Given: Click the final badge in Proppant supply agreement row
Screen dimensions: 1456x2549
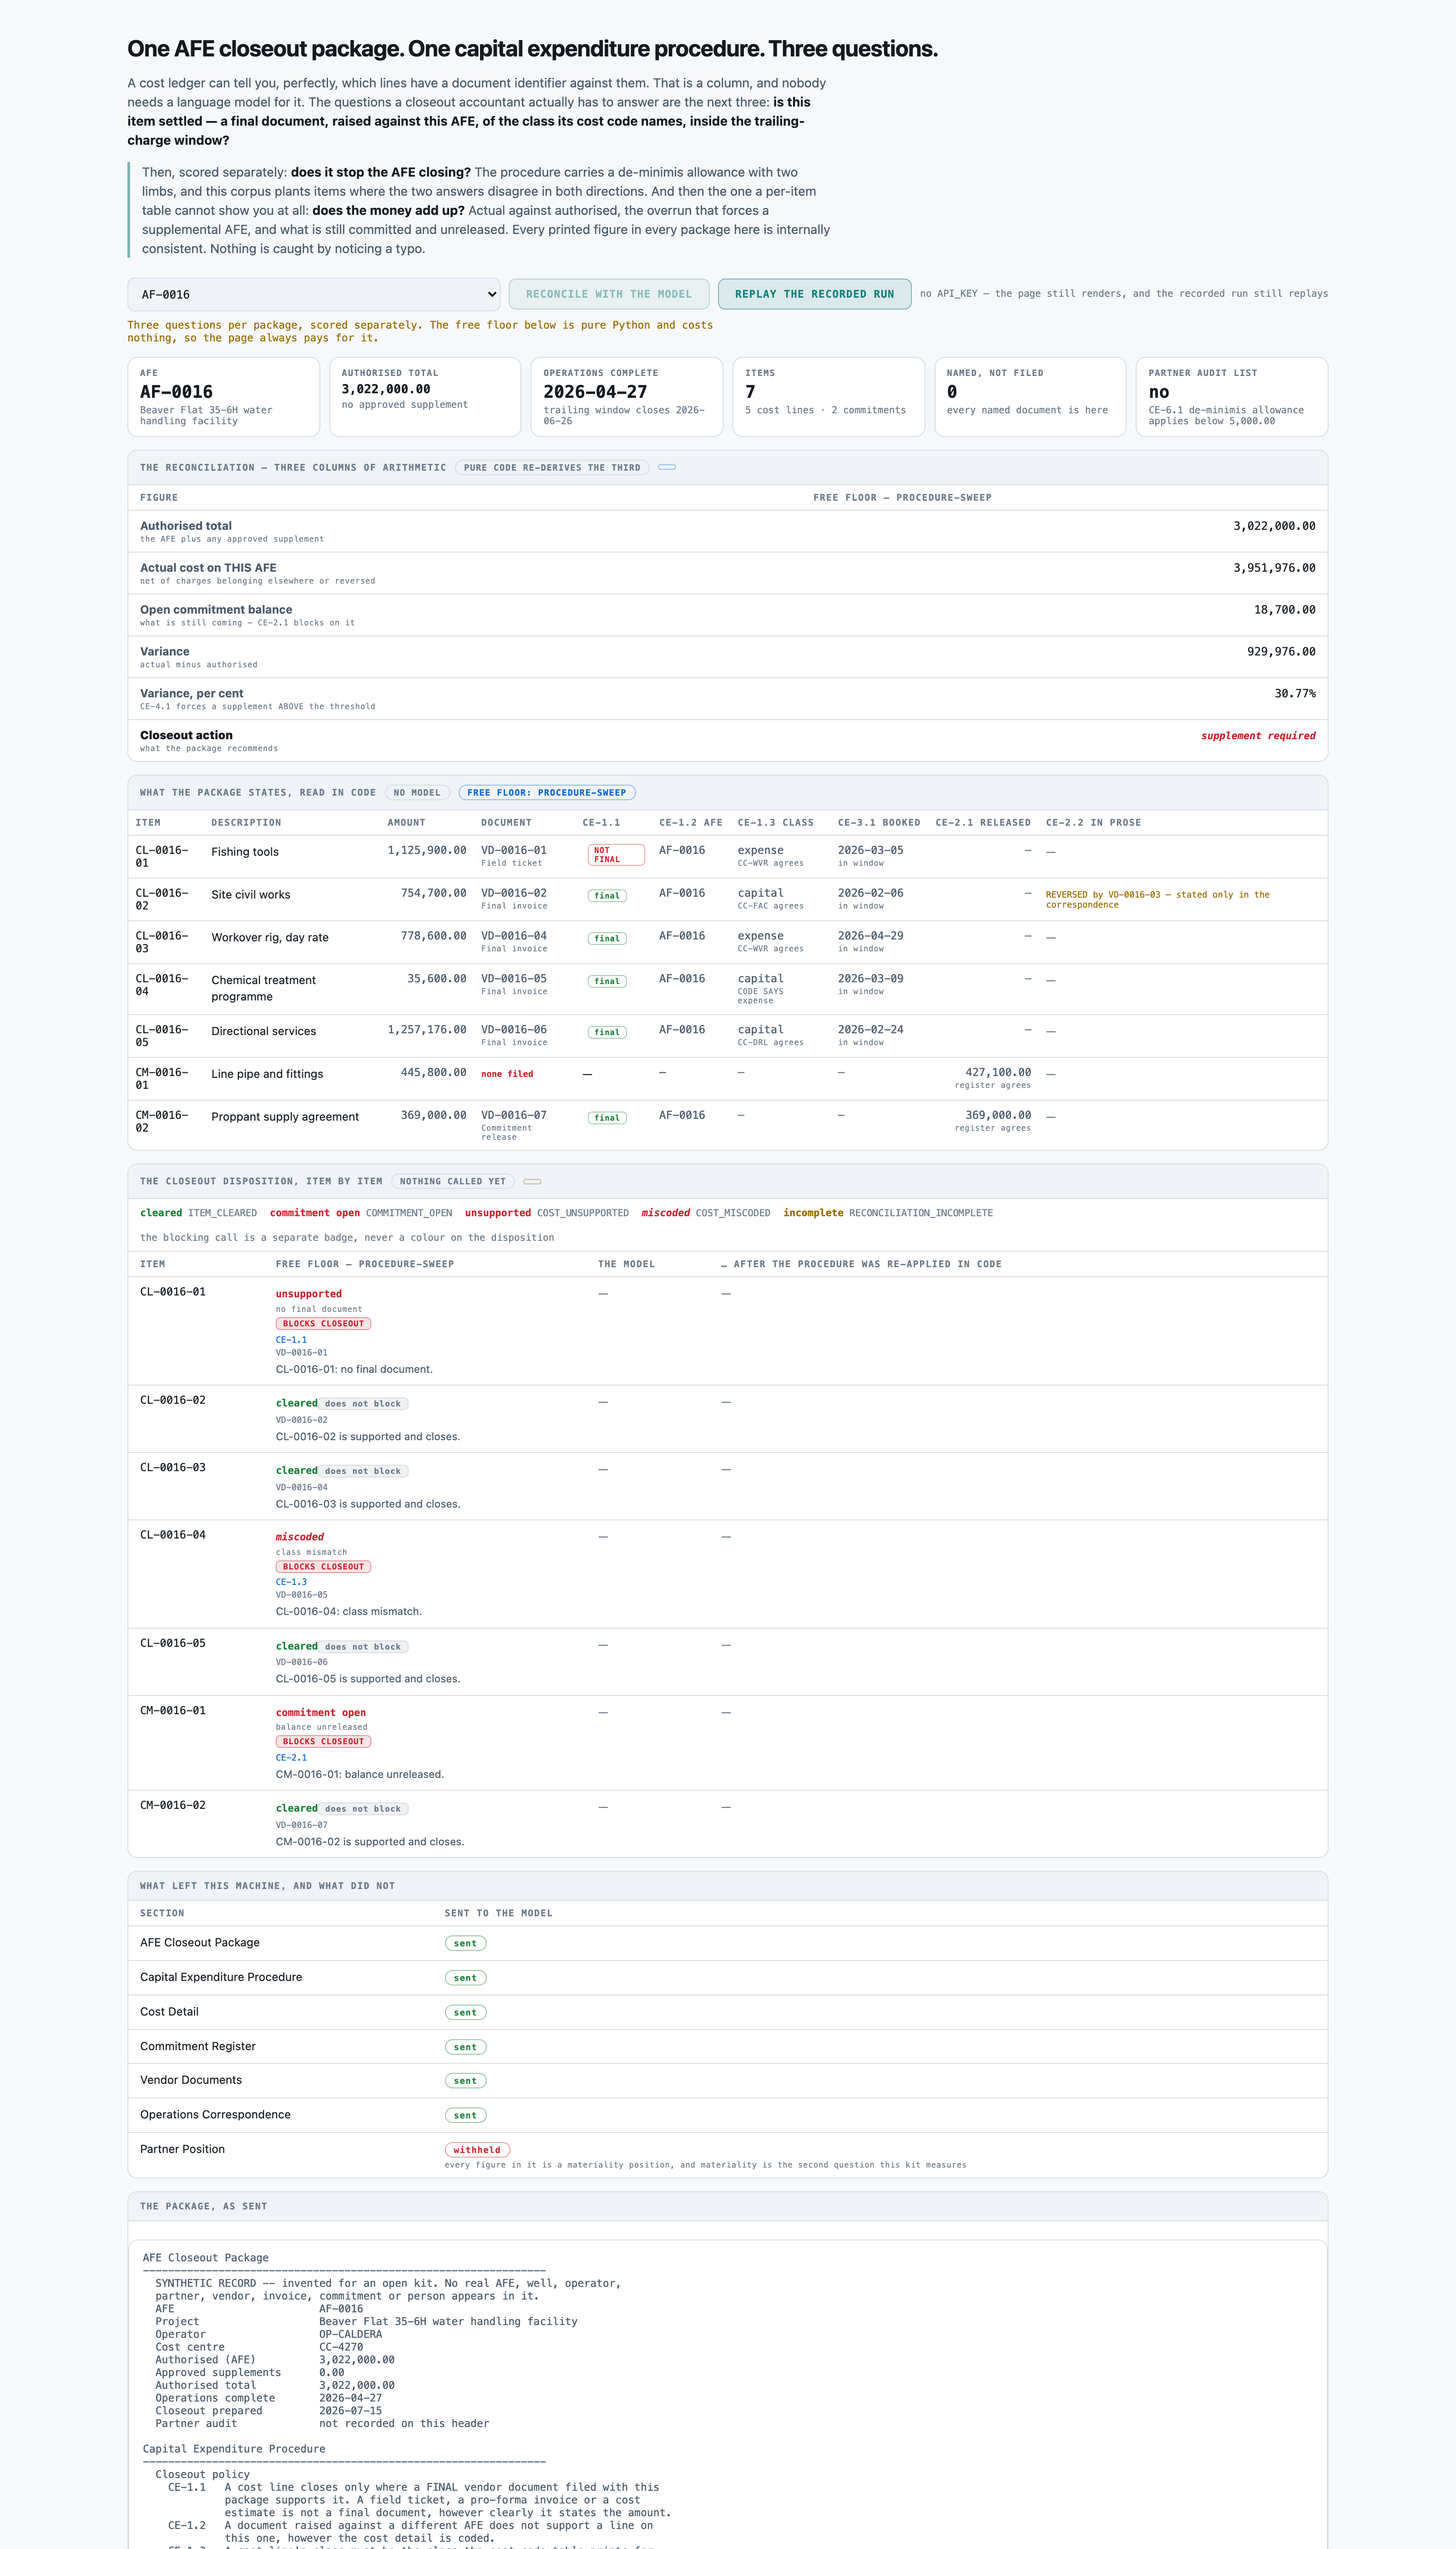Looking at the screenshot, I should click(x=607, y=1117).
